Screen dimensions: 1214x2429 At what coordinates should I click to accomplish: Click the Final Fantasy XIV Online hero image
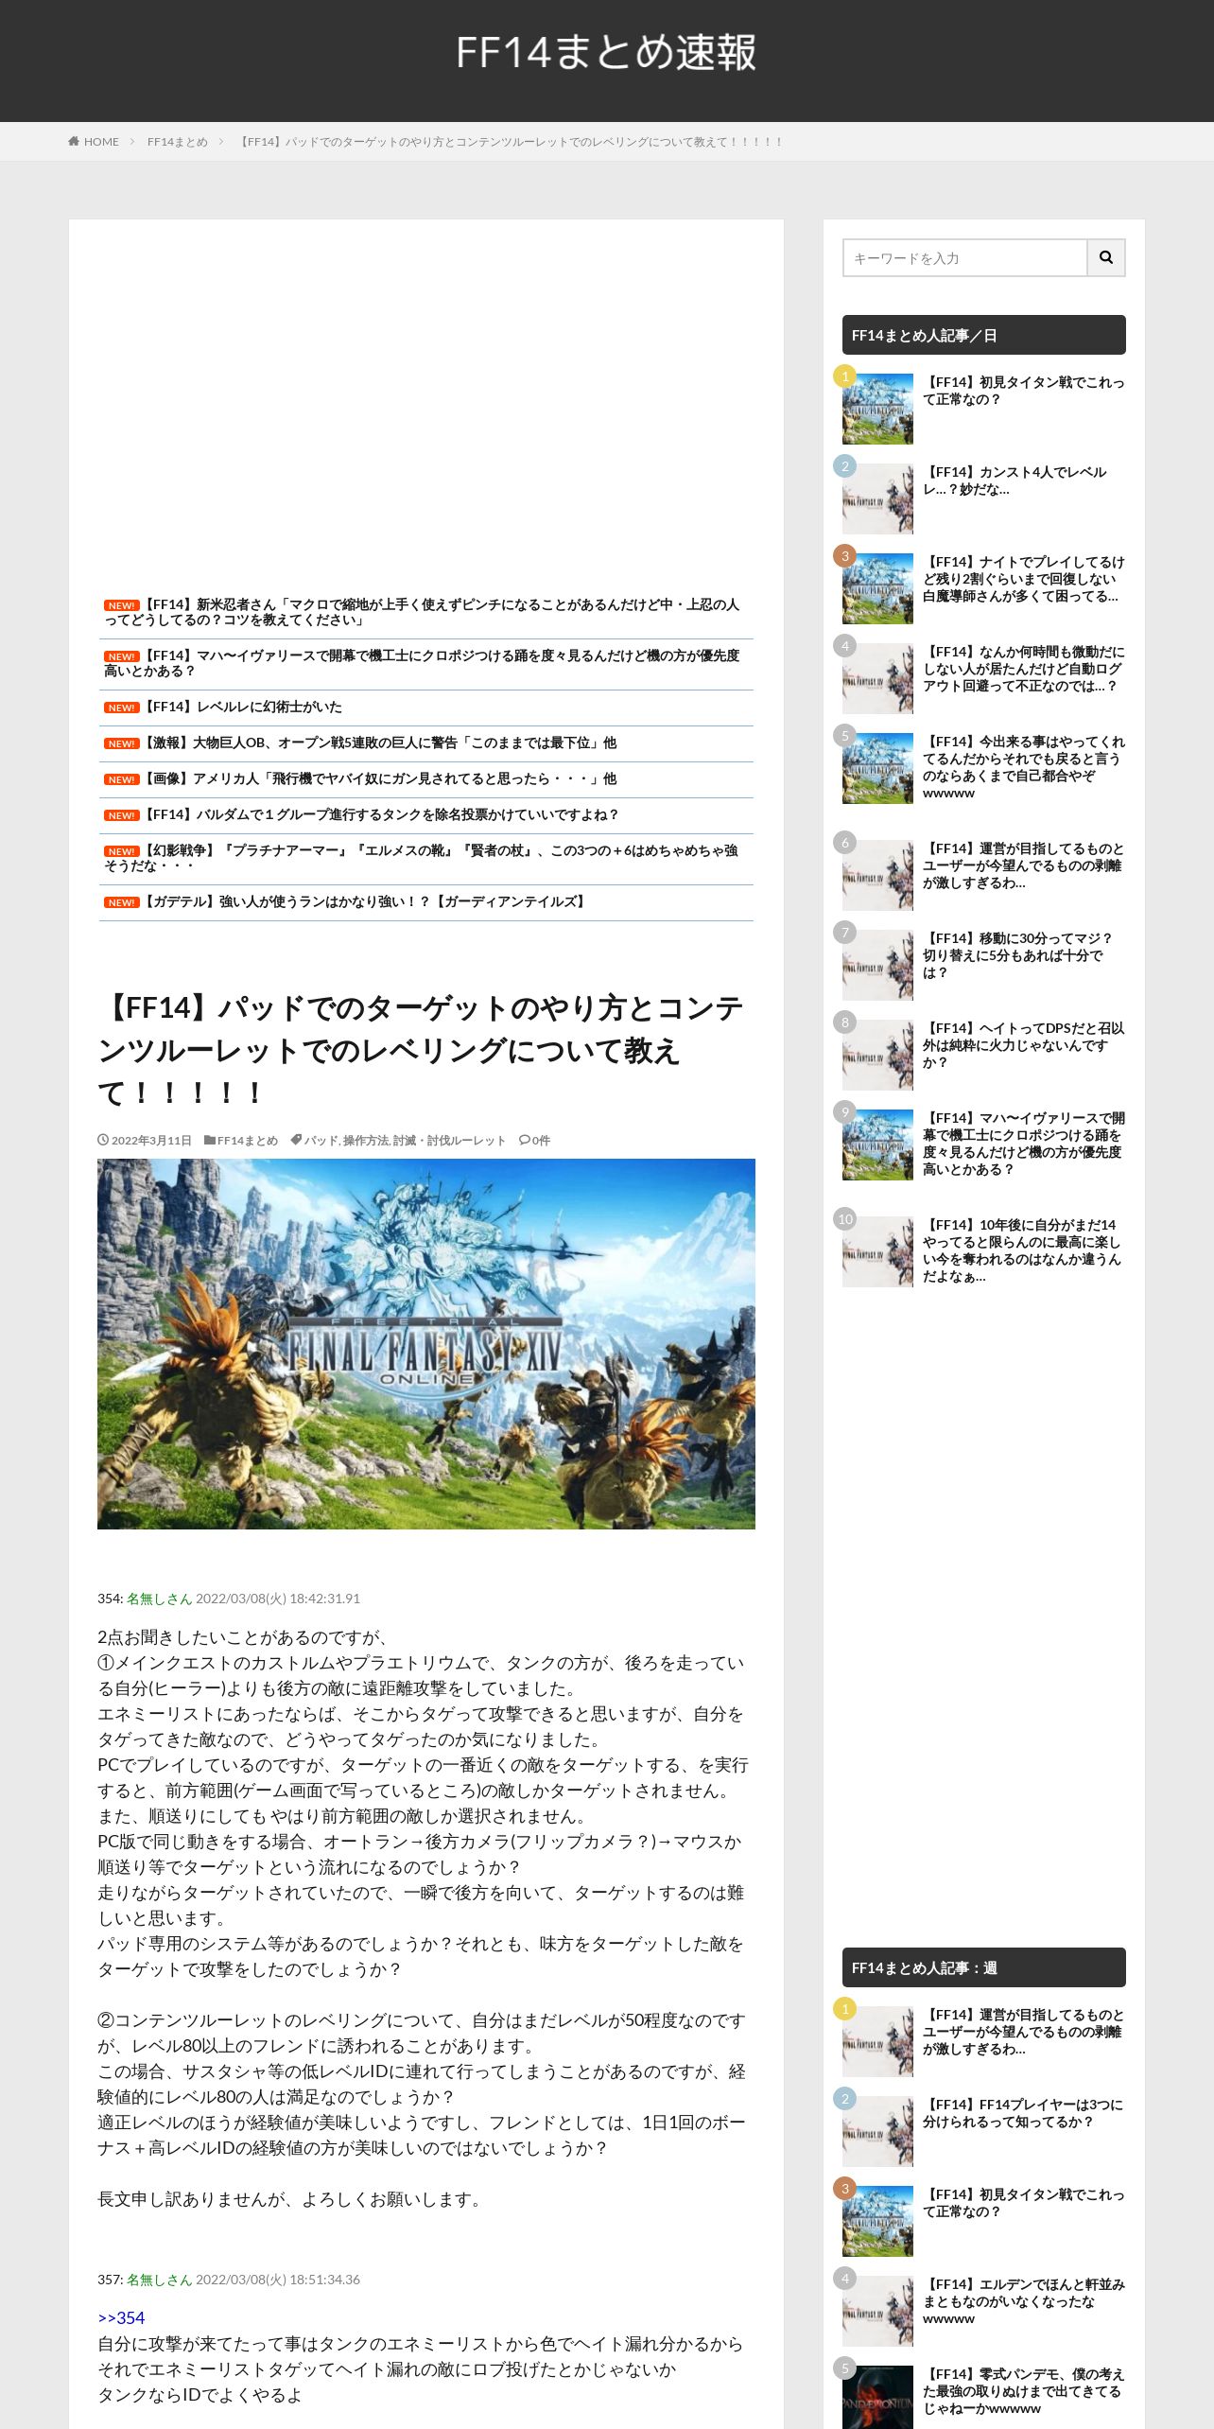[426, 1344]
